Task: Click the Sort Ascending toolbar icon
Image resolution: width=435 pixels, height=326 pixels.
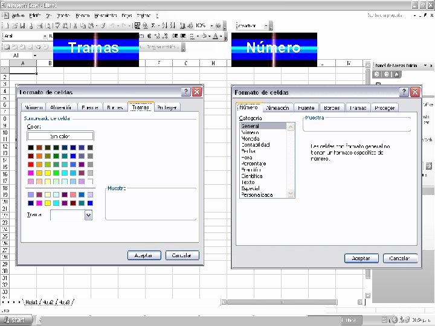Action: pyautogui.click(x=165, y=26)
